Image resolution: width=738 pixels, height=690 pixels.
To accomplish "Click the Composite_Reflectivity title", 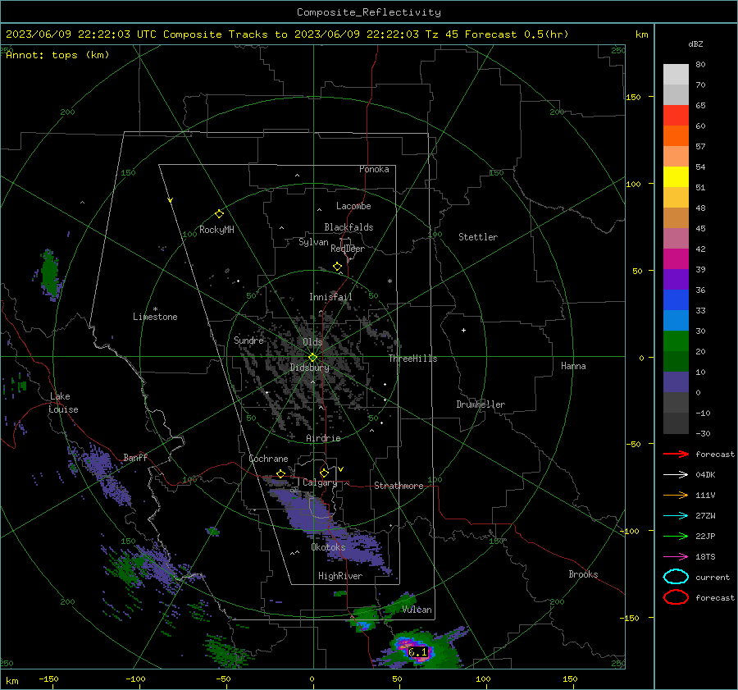I will tap(369, 12).
